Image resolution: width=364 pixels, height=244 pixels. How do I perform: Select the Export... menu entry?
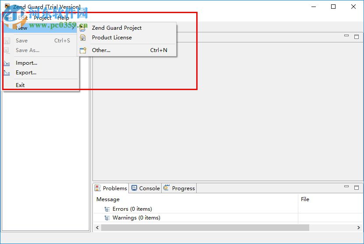(x=41, y=73)
